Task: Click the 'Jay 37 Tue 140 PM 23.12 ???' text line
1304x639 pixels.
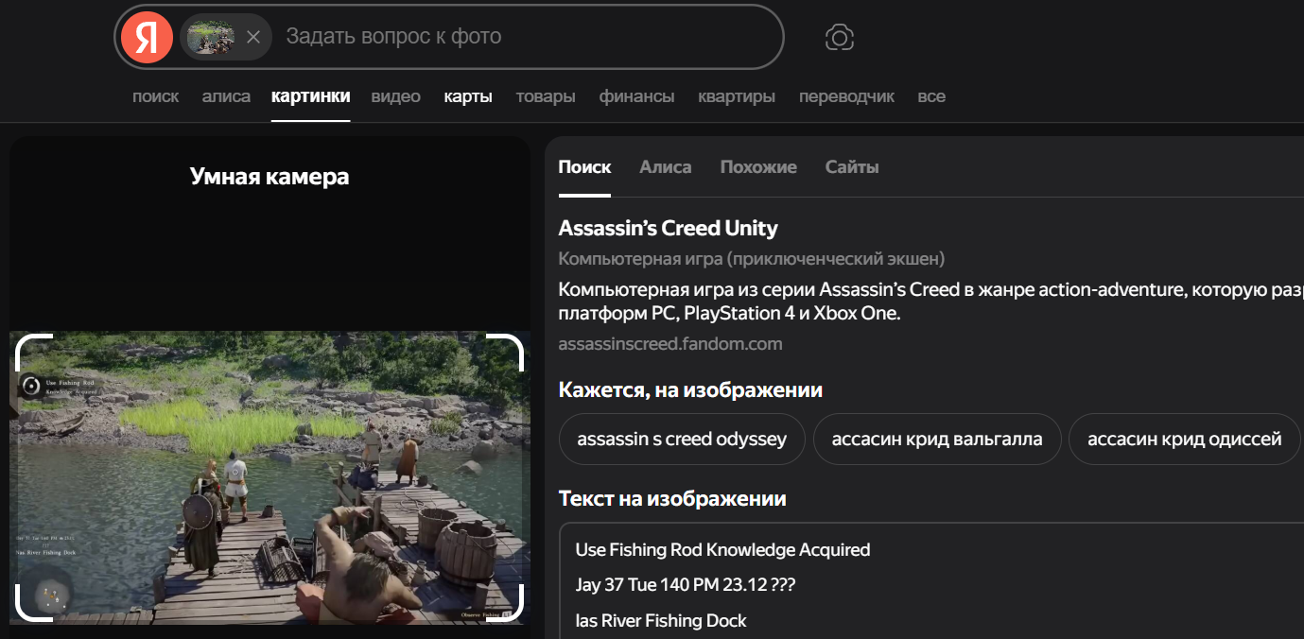Action: [686, 585]
